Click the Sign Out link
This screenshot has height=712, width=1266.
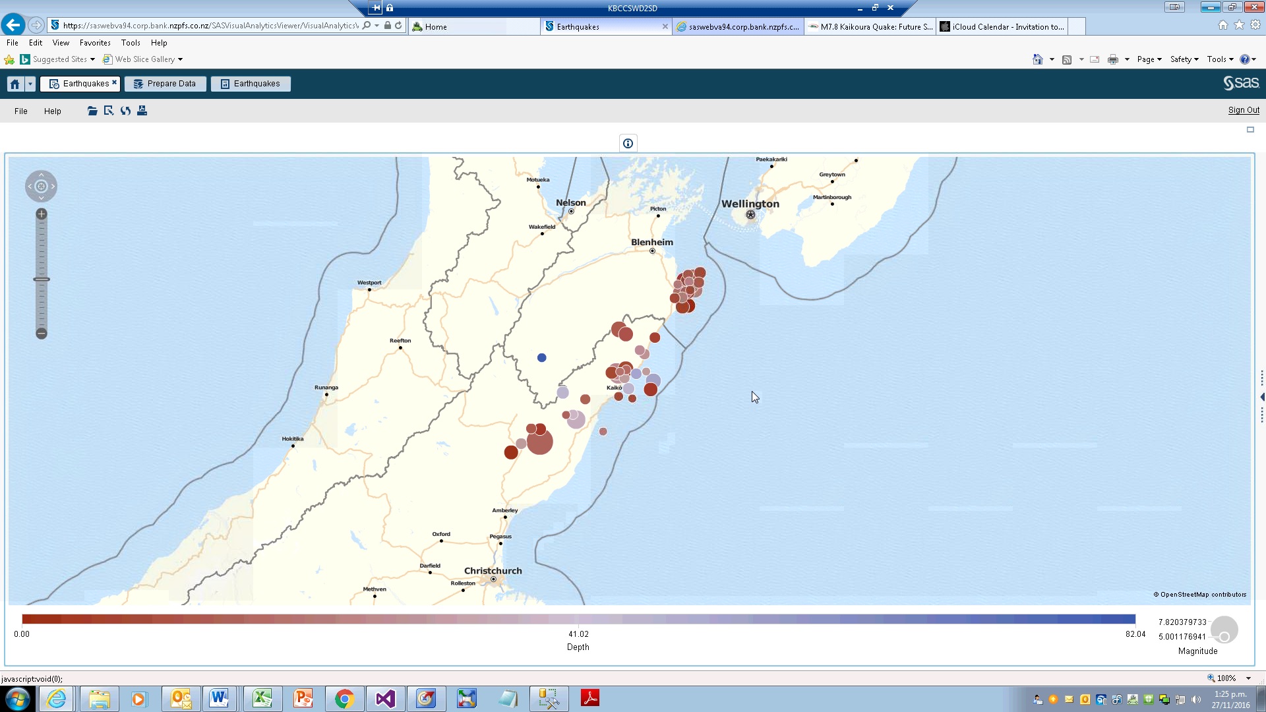tap(1244, 110)
